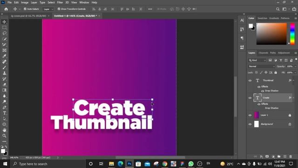Viewport: 298px width, 168px height.
Task: Toggle Effects visibility on Create layer
Action: 259,104
